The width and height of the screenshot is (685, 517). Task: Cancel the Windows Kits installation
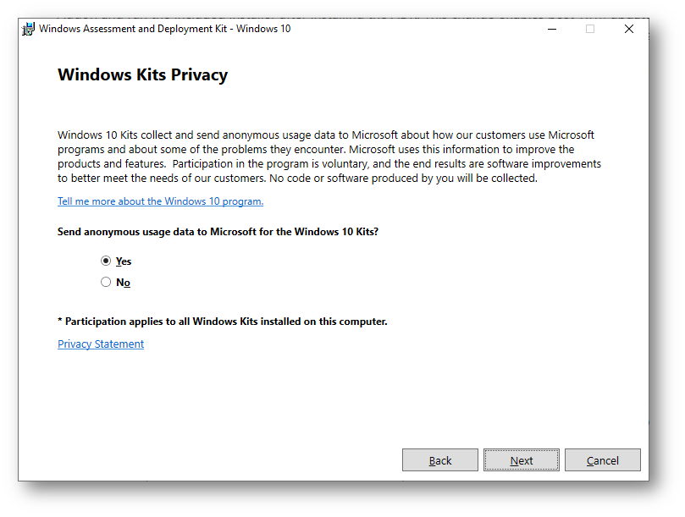click(602, 460)
